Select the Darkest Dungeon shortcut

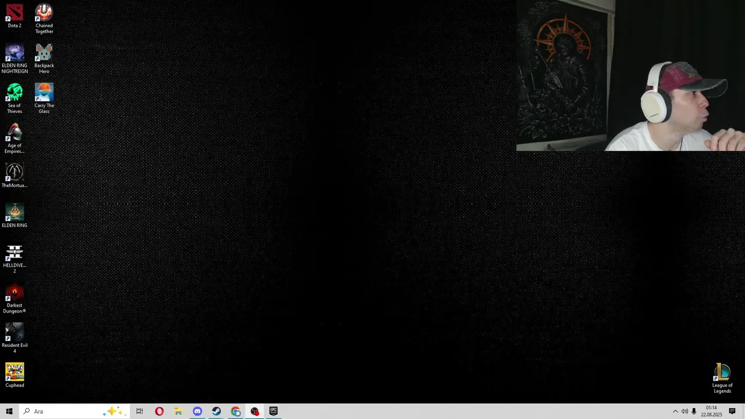15,299
